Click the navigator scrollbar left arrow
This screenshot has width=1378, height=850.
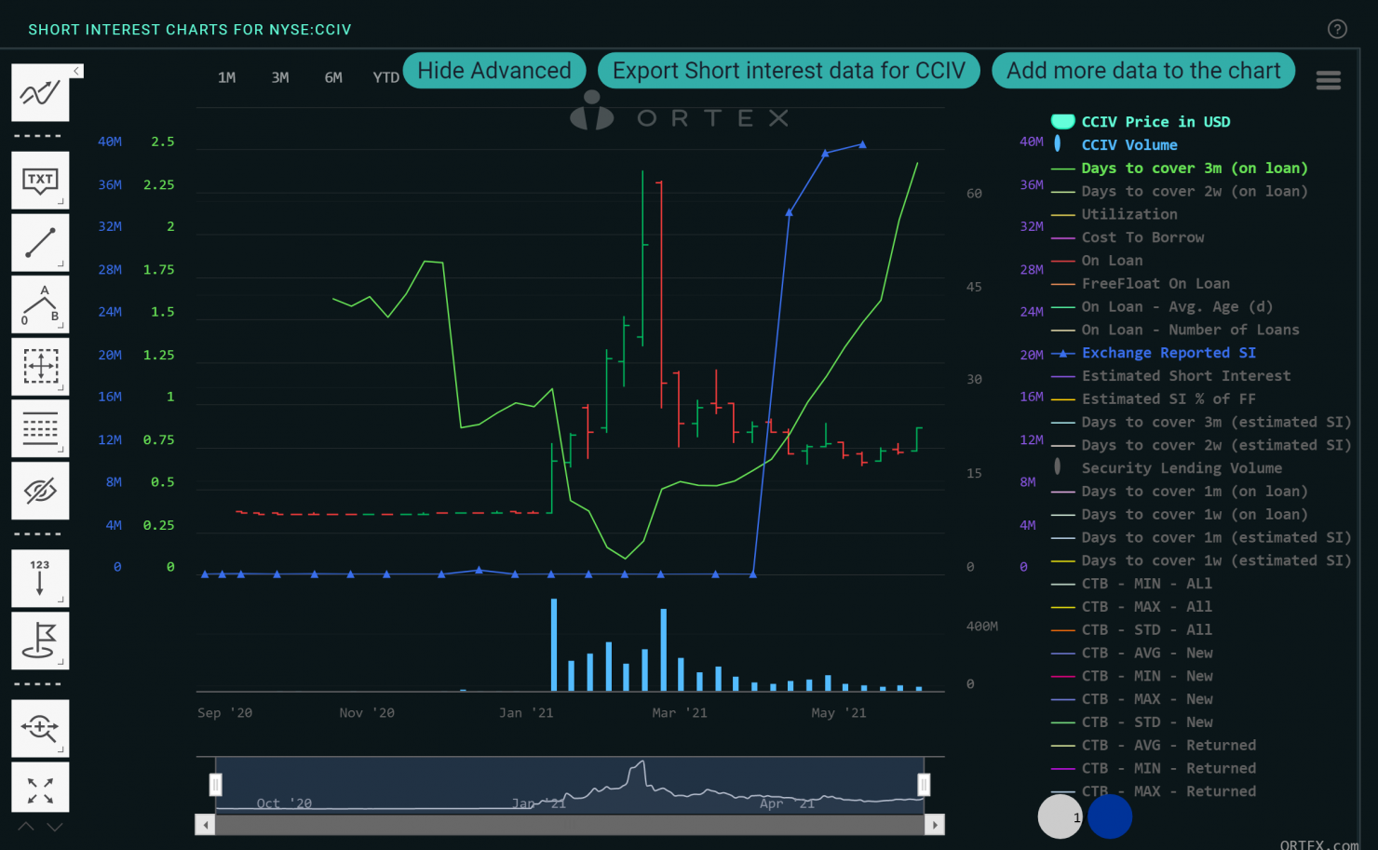click(x=205, y=825)
